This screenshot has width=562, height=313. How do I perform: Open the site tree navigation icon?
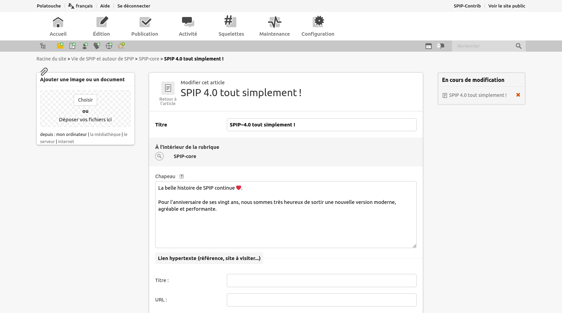click(43, 46)
